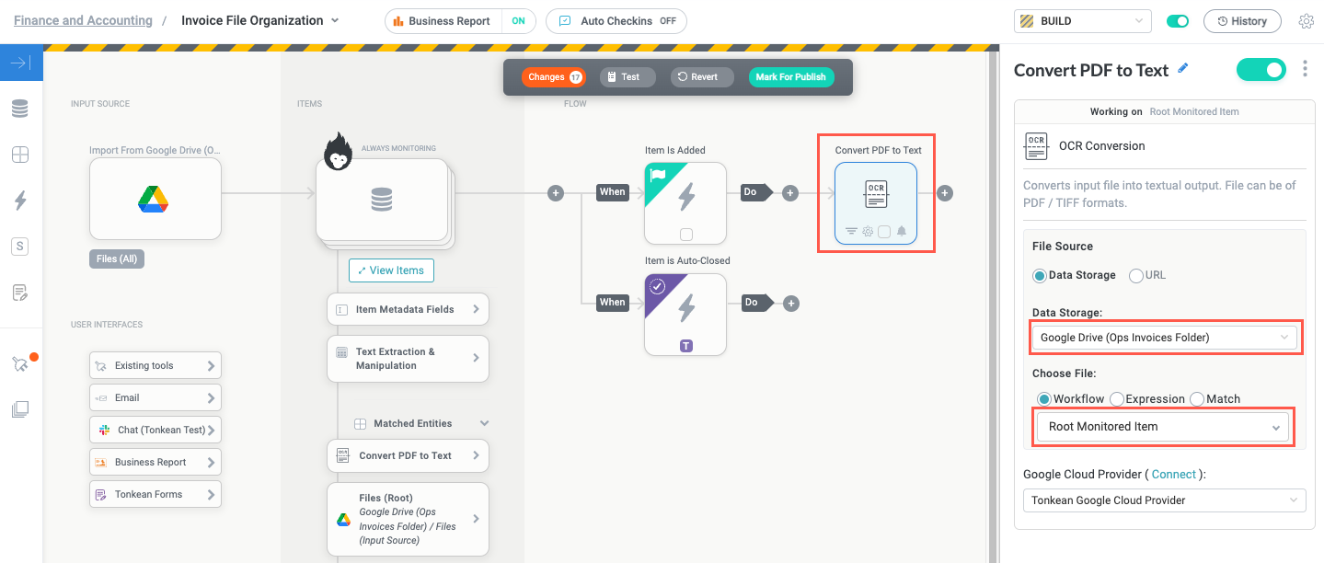This screenshot has width=1324, height=563.
Task: Open the gear settings on Convert PDF node
Action: point(868,231)
